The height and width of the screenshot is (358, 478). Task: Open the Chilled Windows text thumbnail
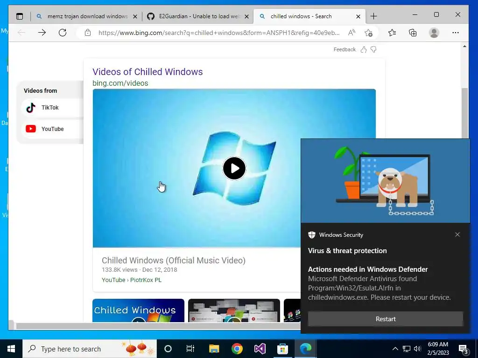tap(138, 310)
